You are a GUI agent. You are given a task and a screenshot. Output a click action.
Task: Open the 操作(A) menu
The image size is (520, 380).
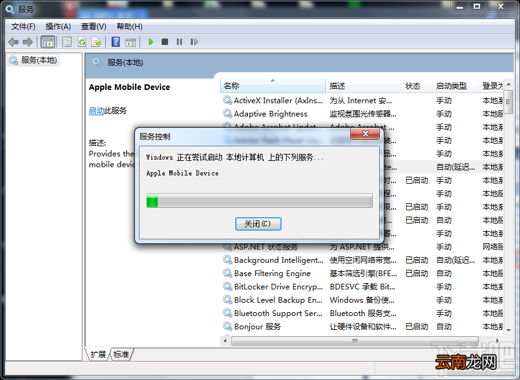58,27
